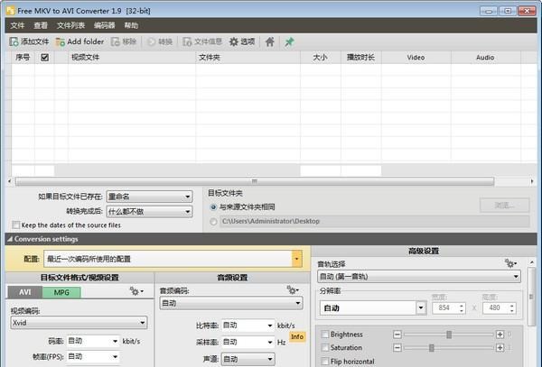542x367 pixels.
Task: Switch to the AVI format tab
Action: click(x=25, y=292)
